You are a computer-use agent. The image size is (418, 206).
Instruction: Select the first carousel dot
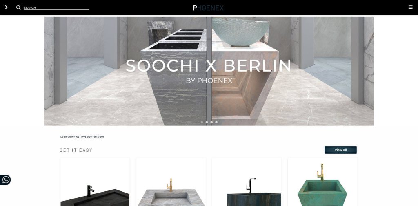click(202, 122)
